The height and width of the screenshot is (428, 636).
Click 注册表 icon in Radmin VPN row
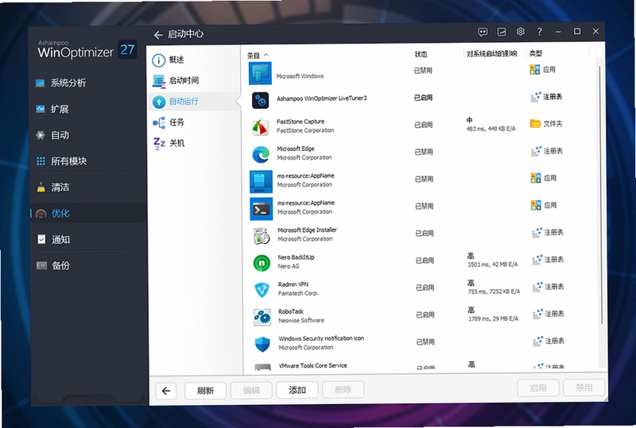(x=537, y=287)
